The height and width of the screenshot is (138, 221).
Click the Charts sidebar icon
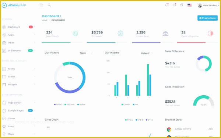click(4, 118)
